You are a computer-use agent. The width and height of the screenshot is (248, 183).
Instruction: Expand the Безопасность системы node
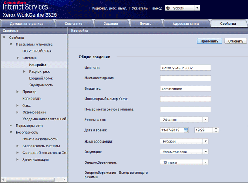coord(17,146)
